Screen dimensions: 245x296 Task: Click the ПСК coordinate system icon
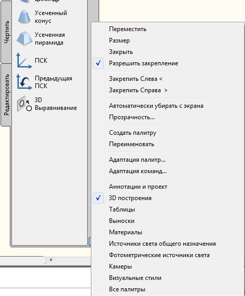click(x=24, y=61)
